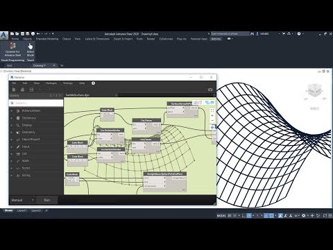The width and height of the screenshot is (333, 250).
Task: Open the Dynamo Edit menu
Action: coord(25,83)
